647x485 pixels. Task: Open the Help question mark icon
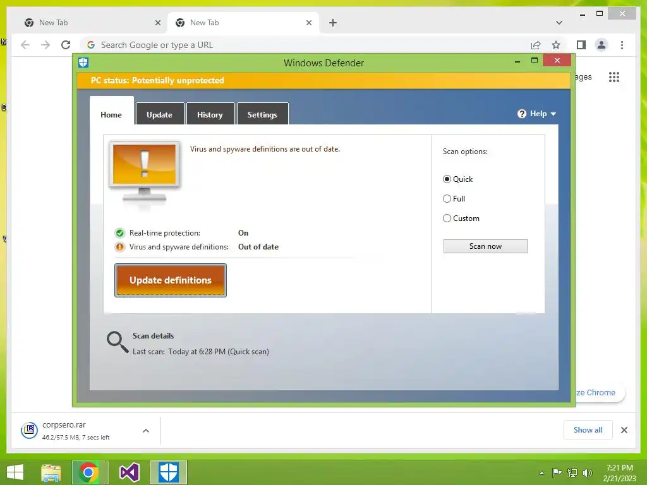[x=521, y=114]
